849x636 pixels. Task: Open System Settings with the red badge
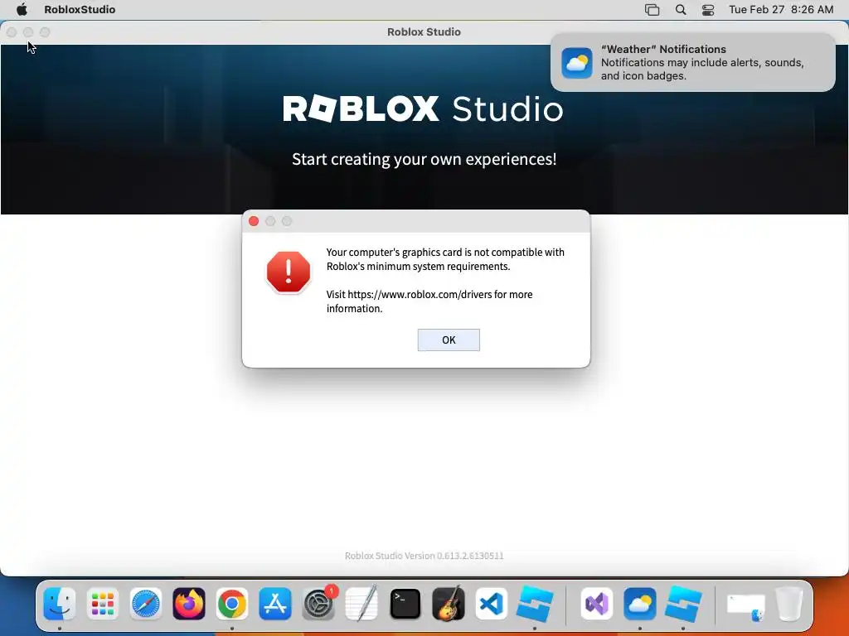click(x=318, y=604)
